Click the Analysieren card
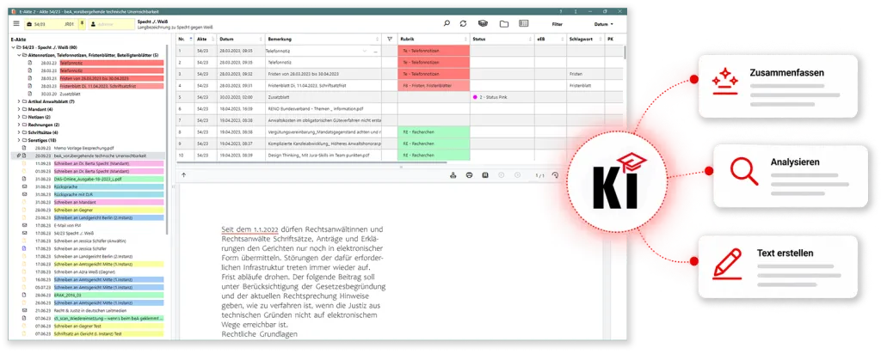This screenshot has height=354, width=881. coord(792,176)
